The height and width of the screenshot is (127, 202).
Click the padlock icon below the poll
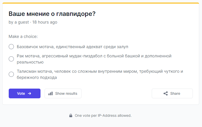[71, 115]
